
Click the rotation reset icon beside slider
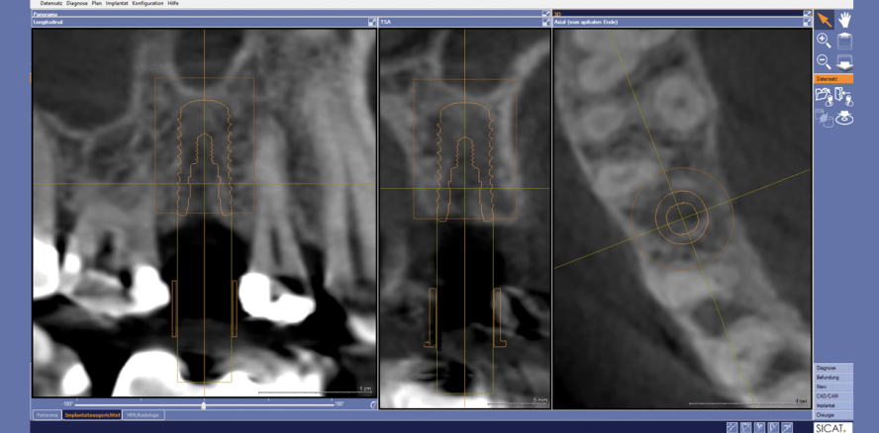coord(373,404)
